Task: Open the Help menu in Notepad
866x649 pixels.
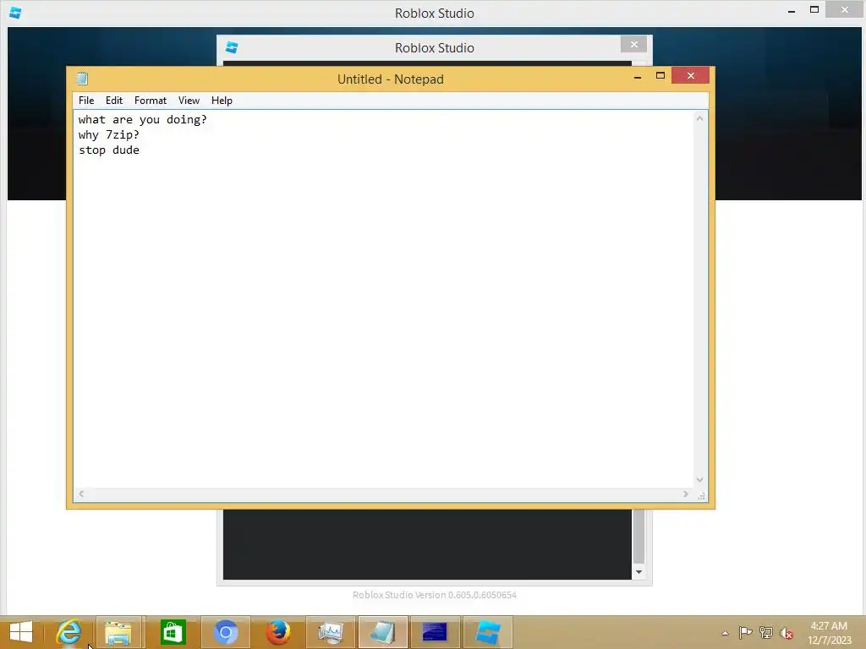Action: (x=222, y=101)
